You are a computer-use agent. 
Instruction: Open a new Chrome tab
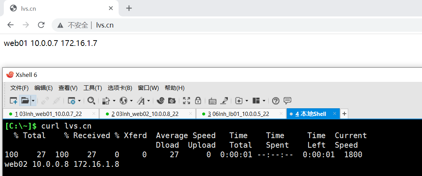pyautogui.click(x=129, y=8)
